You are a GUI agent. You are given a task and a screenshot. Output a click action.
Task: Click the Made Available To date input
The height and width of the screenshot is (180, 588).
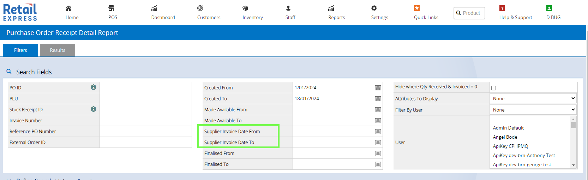[333, 120]
